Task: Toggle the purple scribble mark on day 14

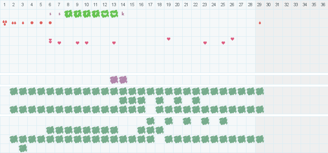Action: point(123,80)
